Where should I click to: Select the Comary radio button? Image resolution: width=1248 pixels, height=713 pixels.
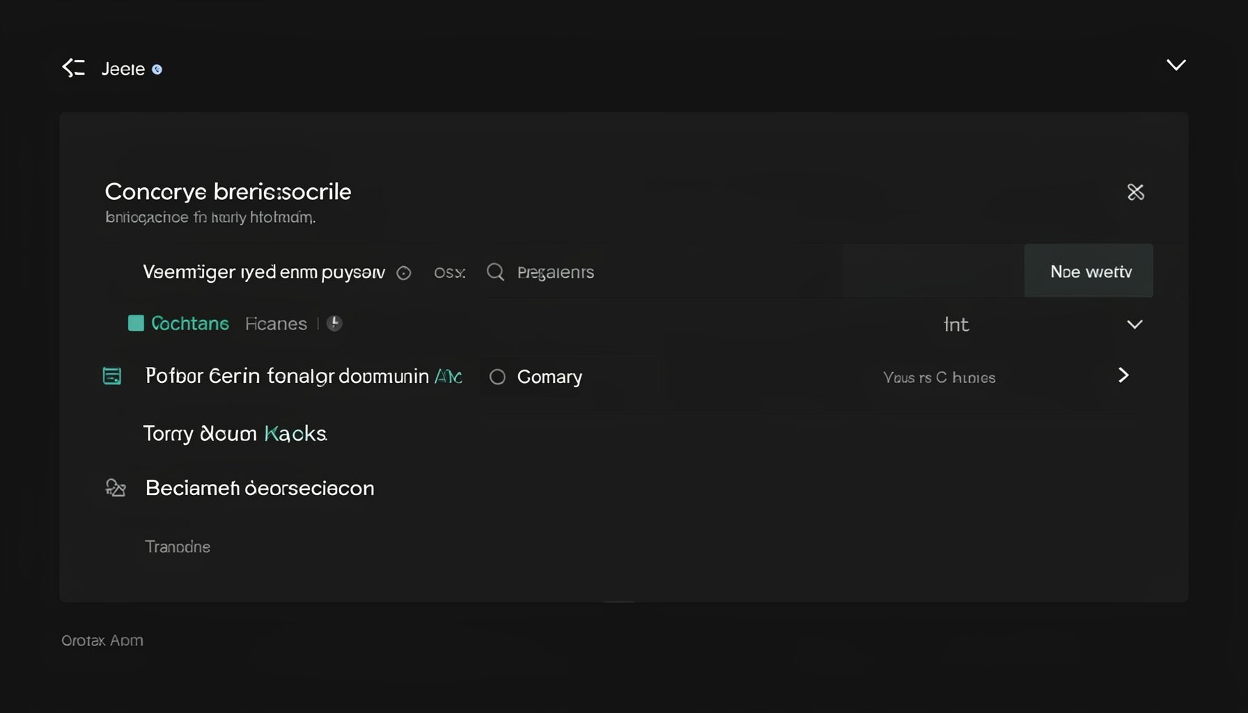pyautogui.click(x=497, y=377)
